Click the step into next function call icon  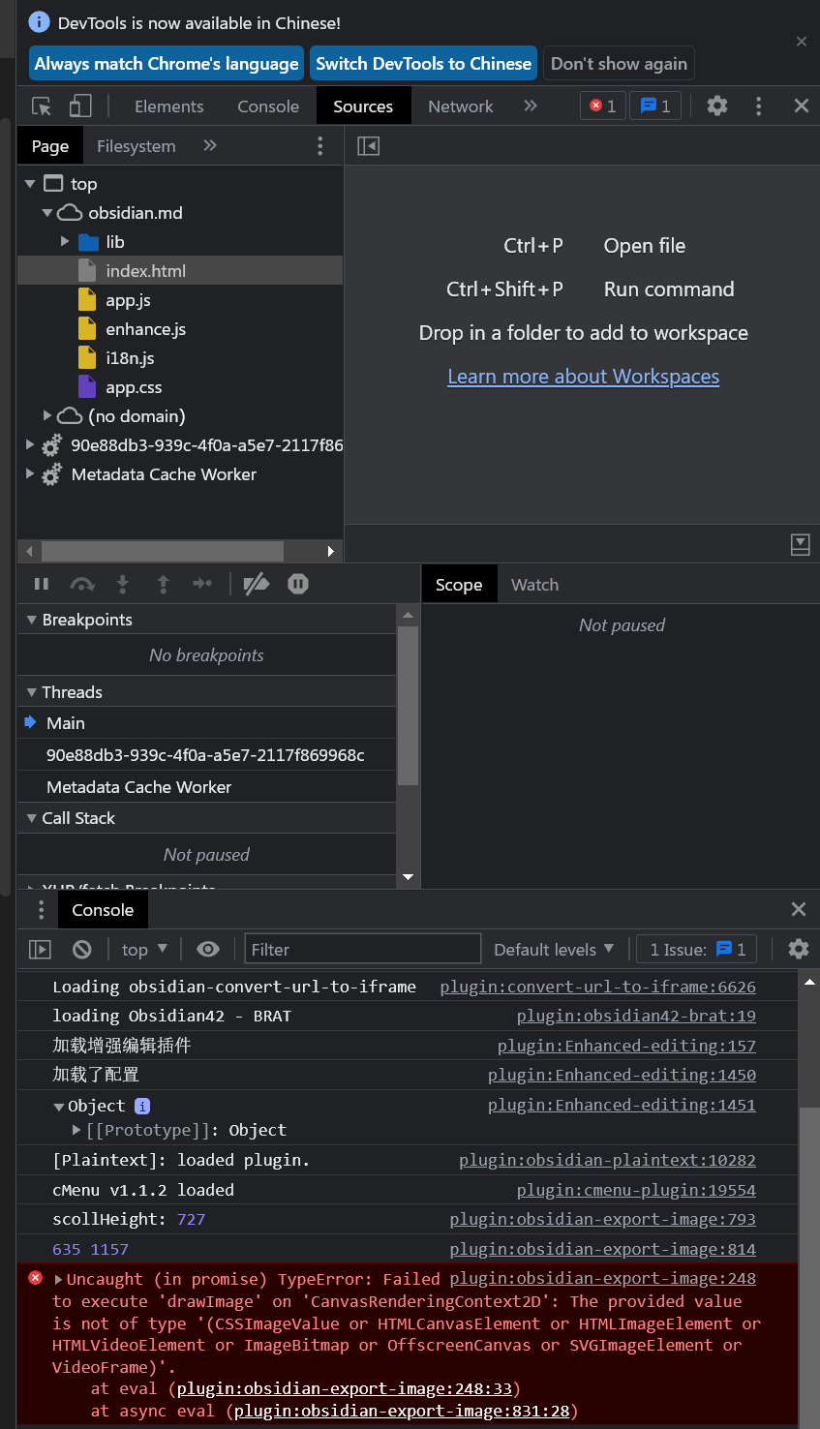click(x=123, y=584)
